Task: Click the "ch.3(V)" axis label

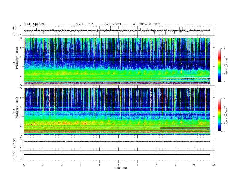Action: [x=15, y=143]
